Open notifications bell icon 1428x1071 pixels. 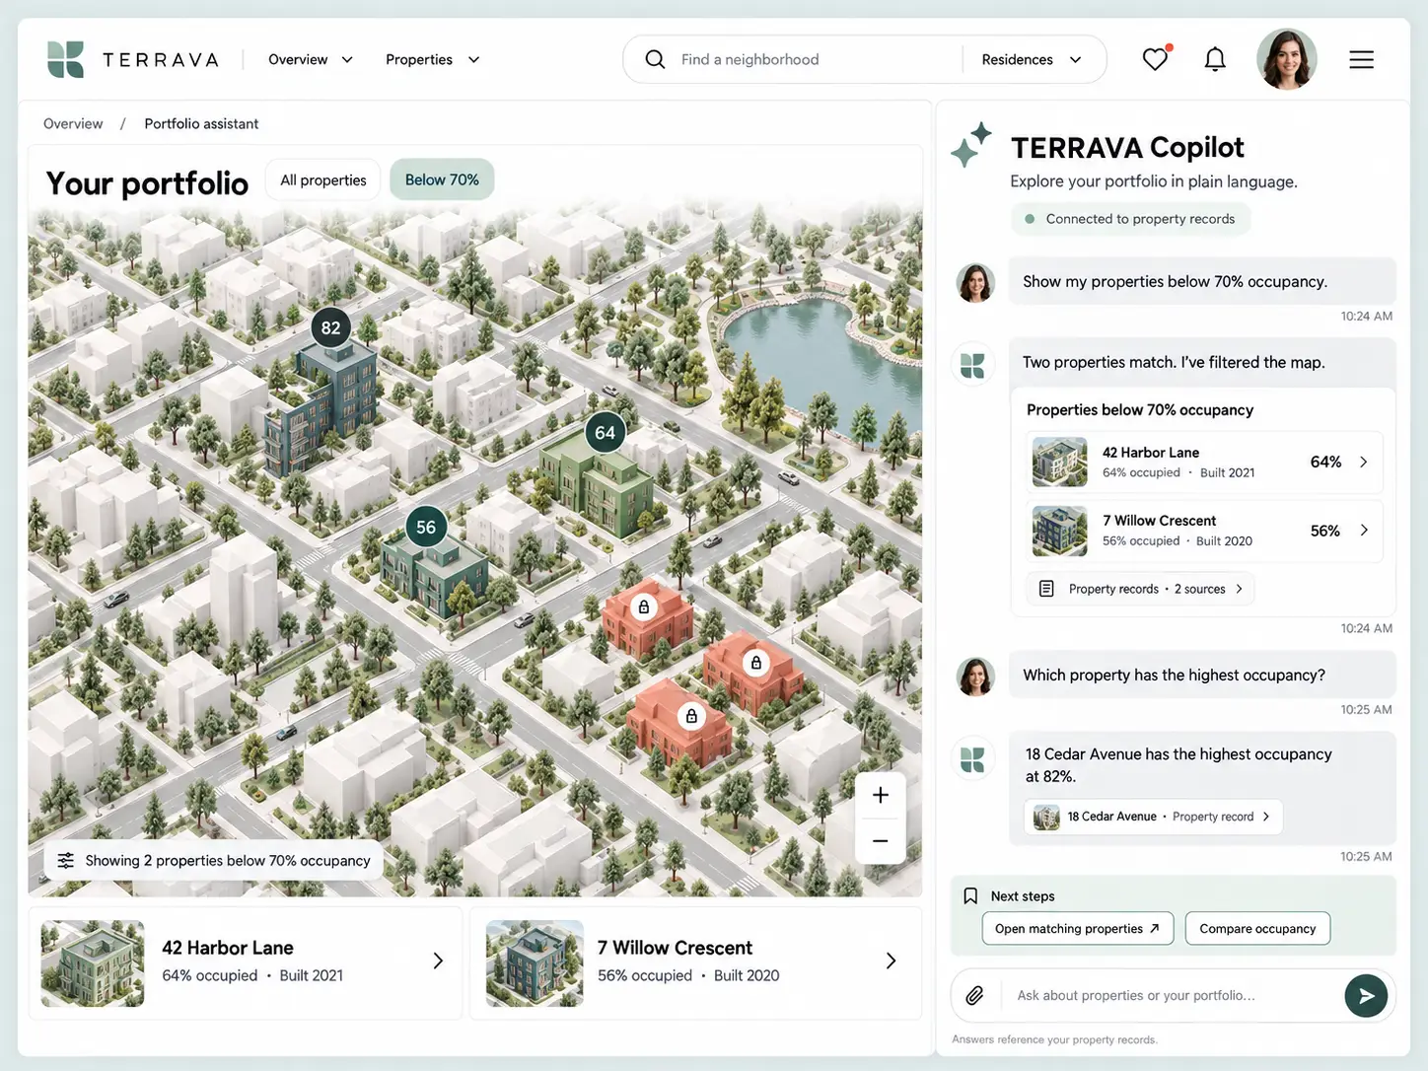1215,59
